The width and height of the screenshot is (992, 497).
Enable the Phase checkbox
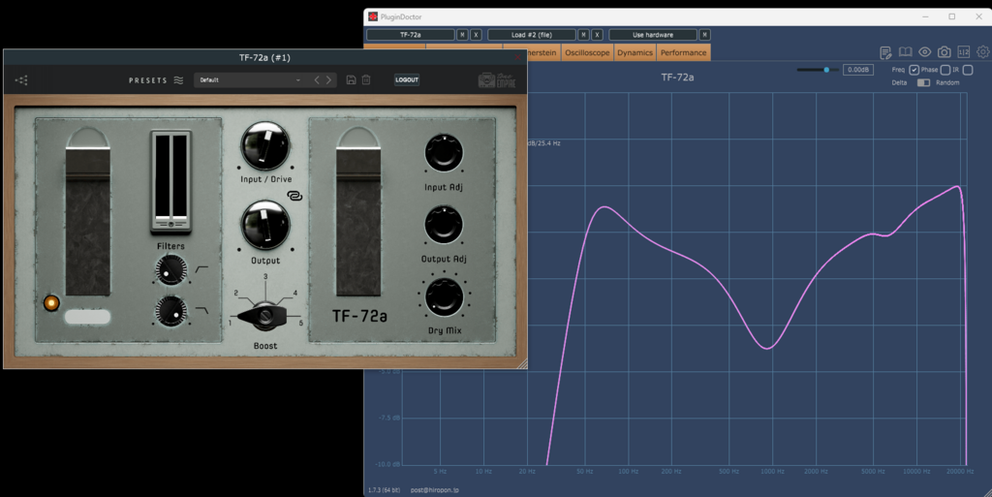pos(945,70)
